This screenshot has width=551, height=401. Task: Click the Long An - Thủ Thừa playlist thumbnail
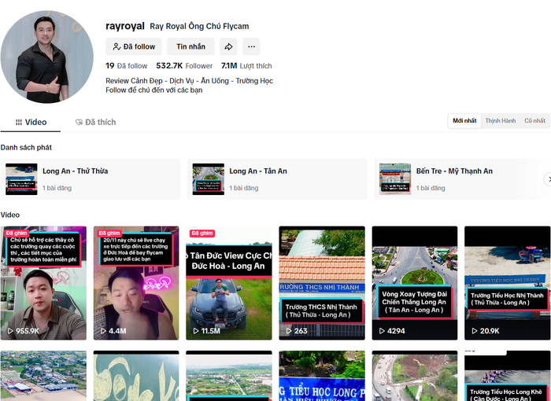point(21,179)
